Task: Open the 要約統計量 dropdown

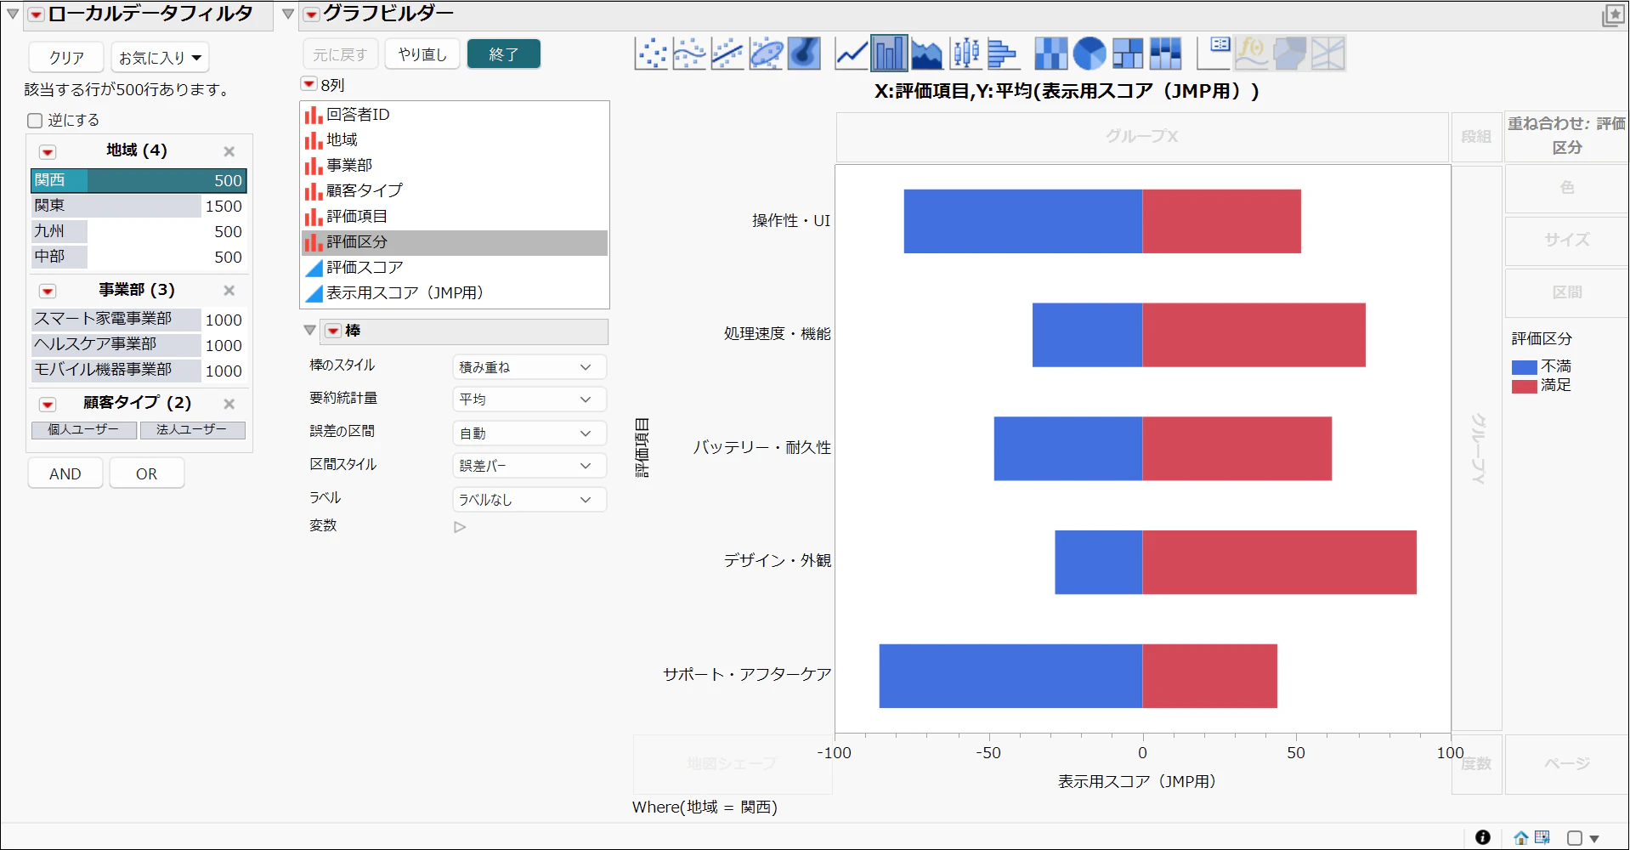Action: coord(529,399)
